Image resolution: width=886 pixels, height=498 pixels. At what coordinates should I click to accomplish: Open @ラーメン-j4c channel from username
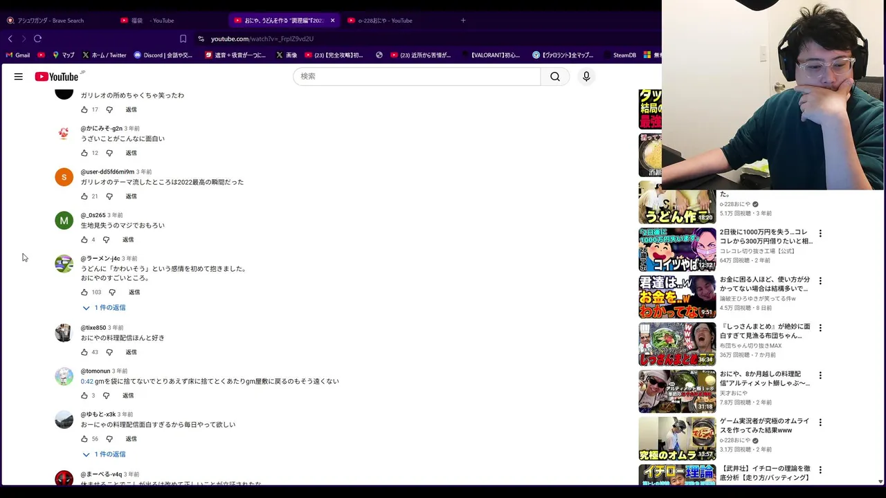[100, 259]
